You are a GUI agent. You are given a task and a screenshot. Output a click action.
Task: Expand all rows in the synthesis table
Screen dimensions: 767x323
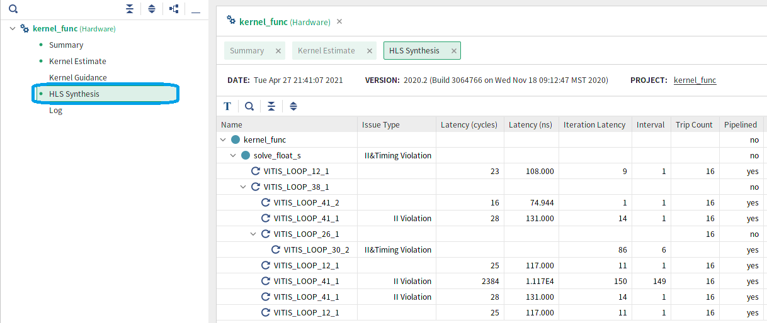tap(293, 106)
